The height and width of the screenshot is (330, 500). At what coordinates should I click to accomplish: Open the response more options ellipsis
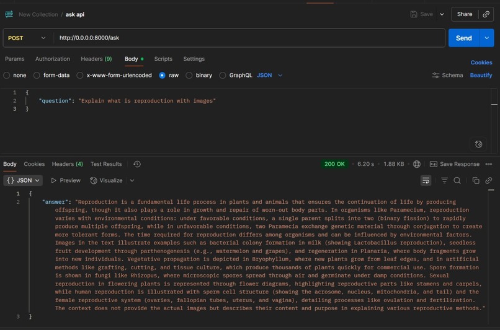(x=488, y=164)
